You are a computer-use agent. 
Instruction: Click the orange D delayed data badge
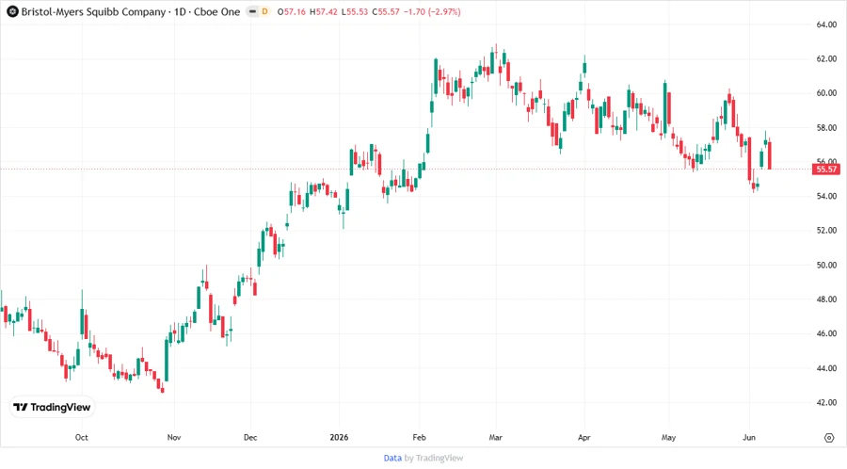[264, 11]
